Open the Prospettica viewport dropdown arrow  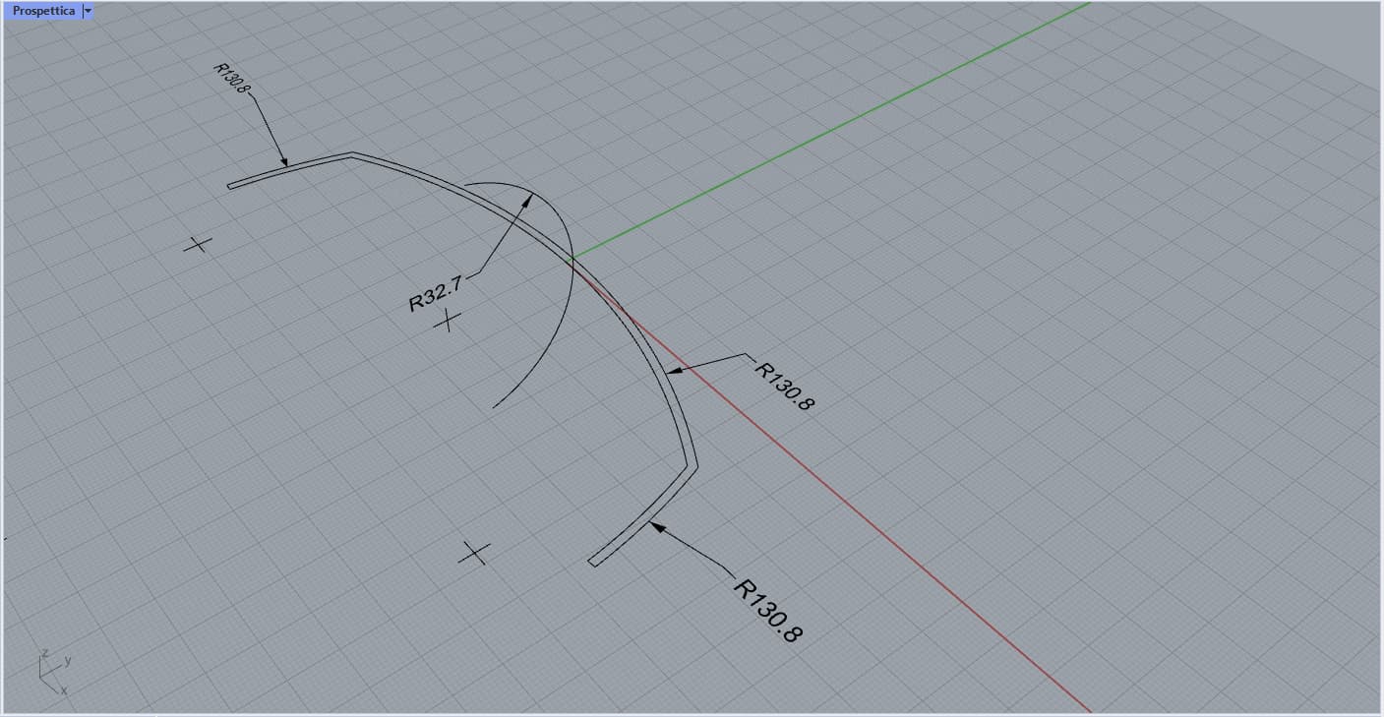click(88, 11)
